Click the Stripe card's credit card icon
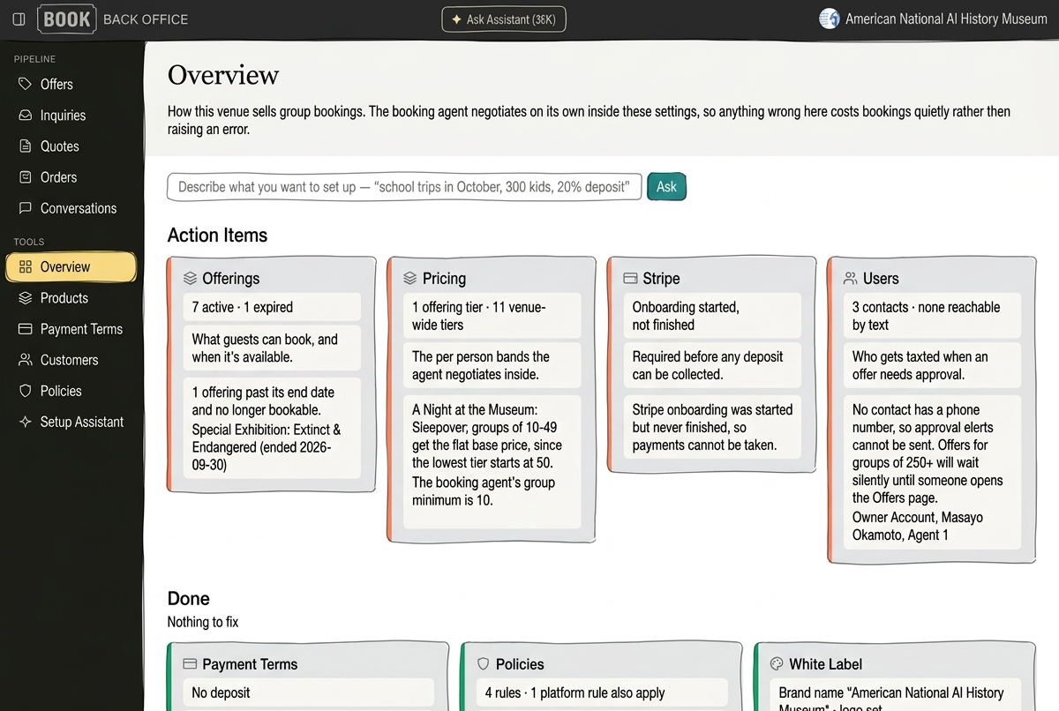 coord(630,278)
